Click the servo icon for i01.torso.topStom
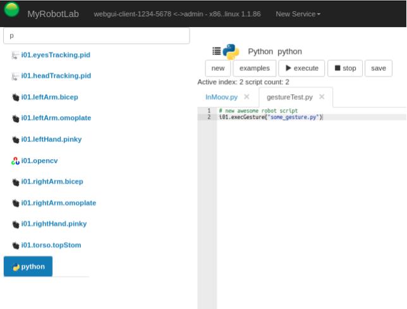 tap(16, 245)
